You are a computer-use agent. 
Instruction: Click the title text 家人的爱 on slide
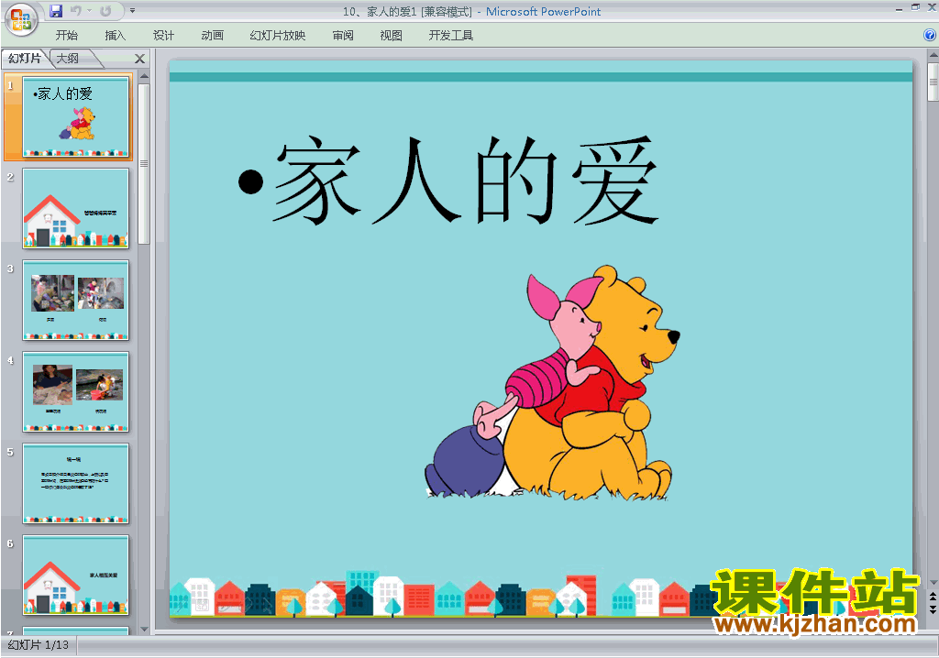pyautogui.click(x=467, y=180)
